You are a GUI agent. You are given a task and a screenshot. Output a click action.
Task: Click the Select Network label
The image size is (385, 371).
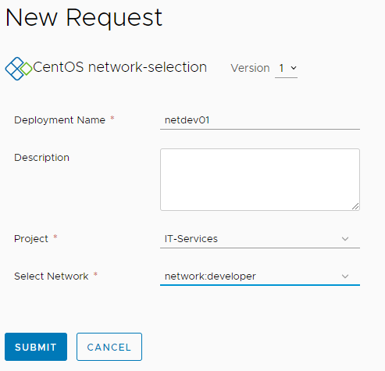pos(52,276)
